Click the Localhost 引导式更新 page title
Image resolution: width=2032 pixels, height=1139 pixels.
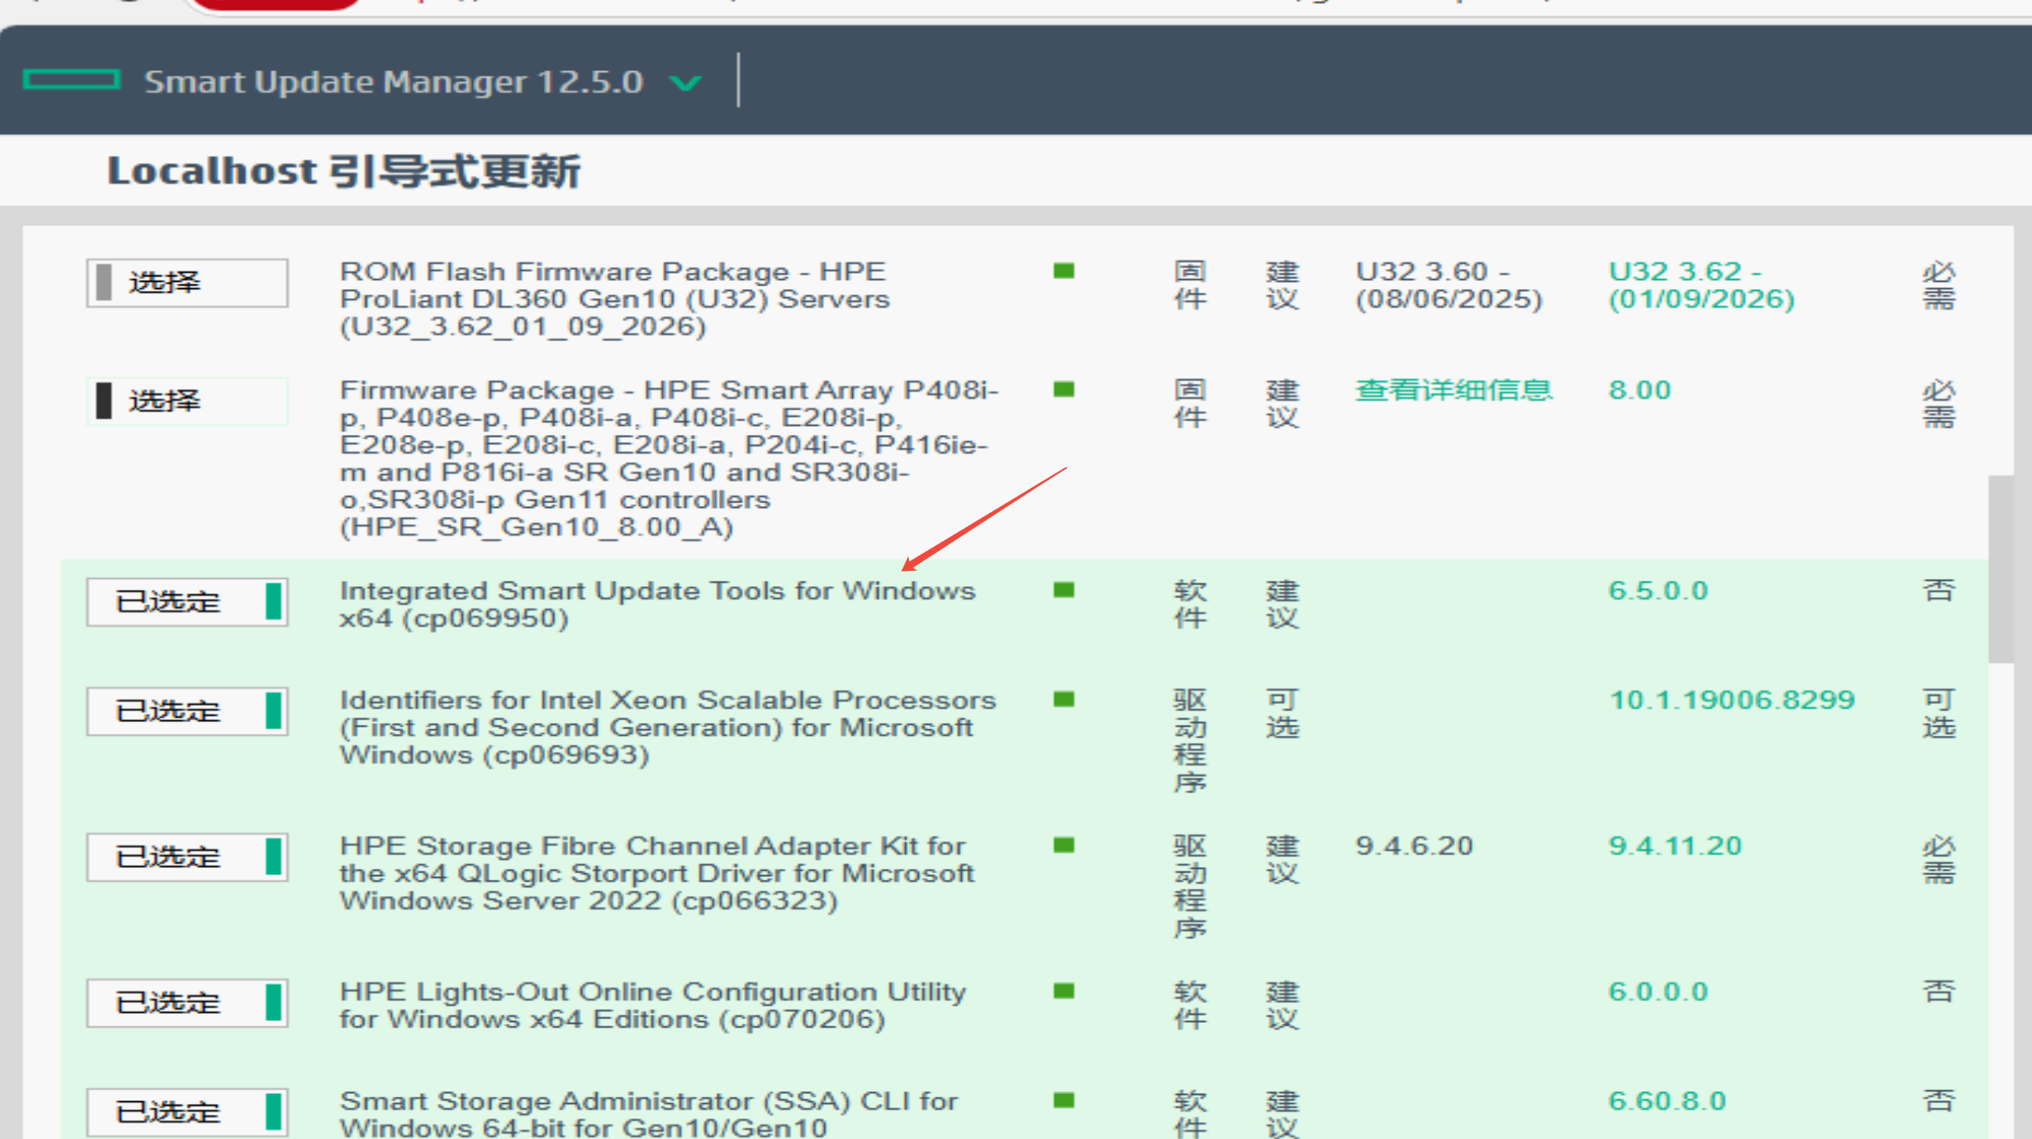pos(343,171)
